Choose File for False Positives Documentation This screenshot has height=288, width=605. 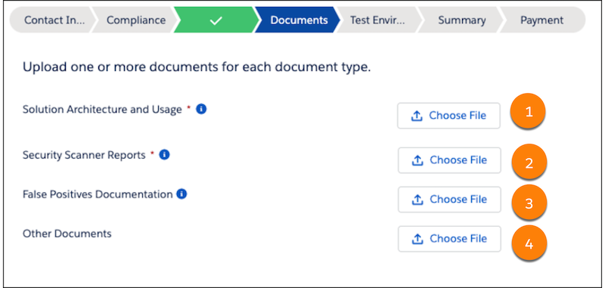pyautogui.click(x=449, y=200)
